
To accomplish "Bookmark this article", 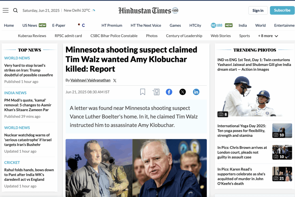I will tap(143, 92).
